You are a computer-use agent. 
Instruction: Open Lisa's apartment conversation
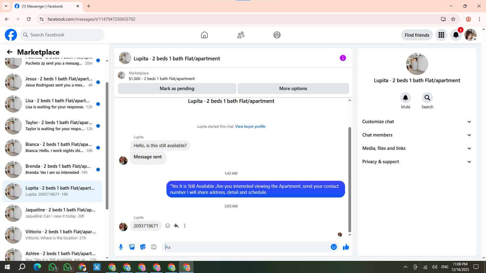[x=52, y=104]
